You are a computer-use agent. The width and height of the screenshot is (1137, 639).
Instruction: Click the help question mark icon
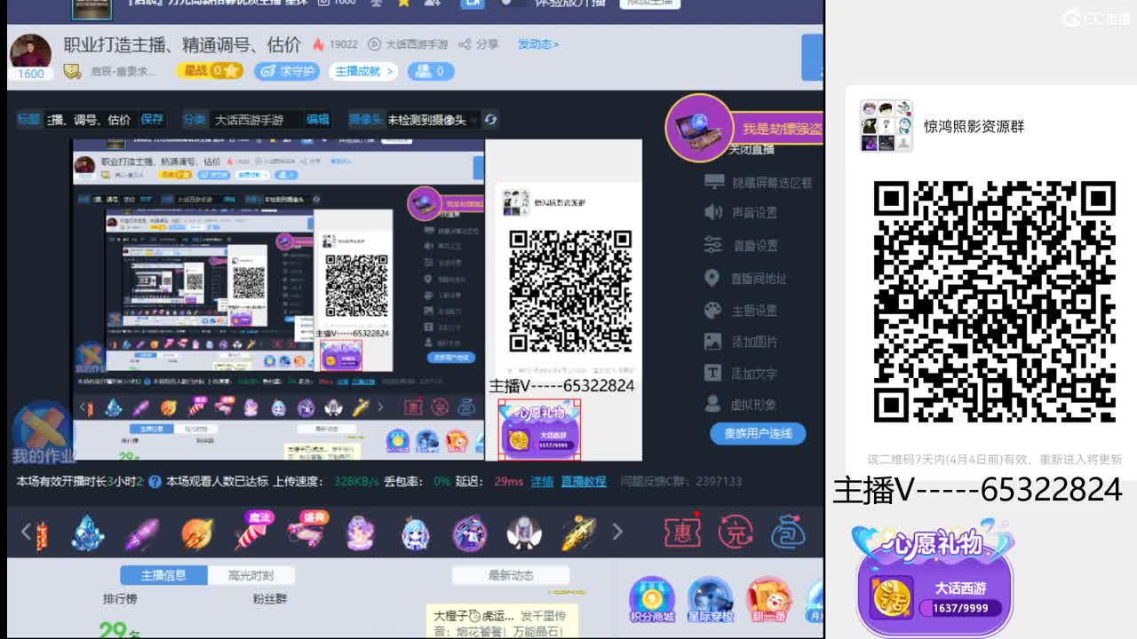click(x=155, y=481)
